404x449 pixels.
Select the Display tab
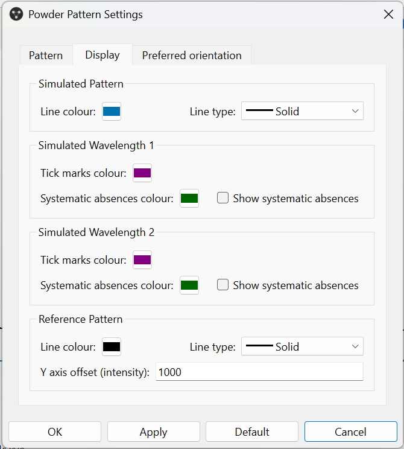pos(103,55)
